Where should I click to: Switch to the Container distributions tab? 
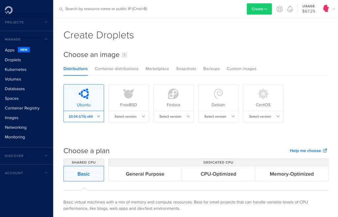click(117, 69)
